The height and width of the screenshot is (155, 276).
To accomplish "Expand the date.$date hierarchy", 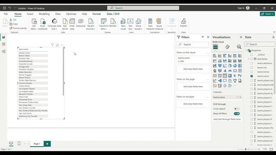I will tap(248, 59).
